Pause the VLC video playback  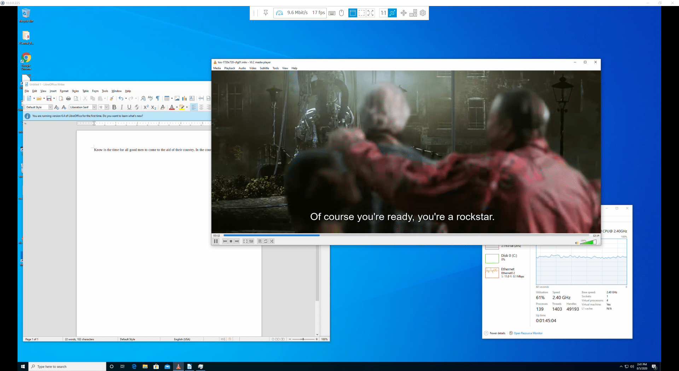pyautogui.click(x=216, y=241)
